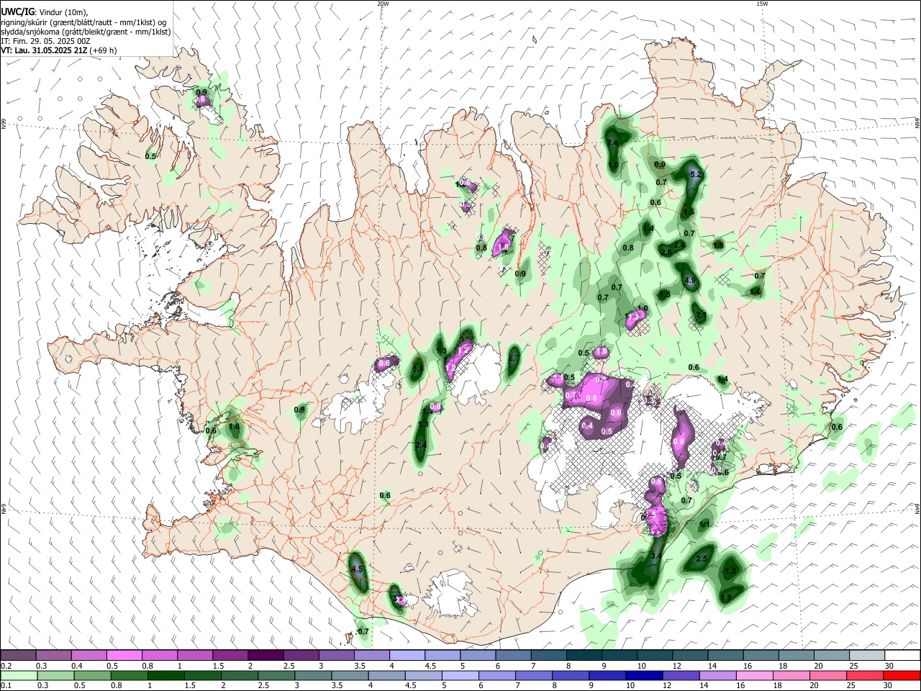This screenshot has width=921, height=691.
Task: Pick the 6 swatch in the lower legend row
Action: (497, 675)
